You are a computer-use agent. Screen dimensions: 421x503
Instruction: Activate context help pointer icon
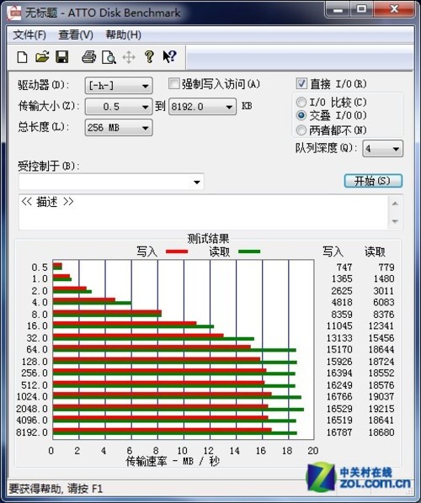click(169, 57)
